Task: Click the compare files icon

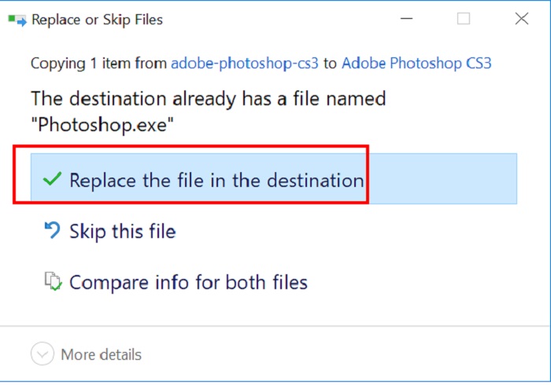Action: 53,281
